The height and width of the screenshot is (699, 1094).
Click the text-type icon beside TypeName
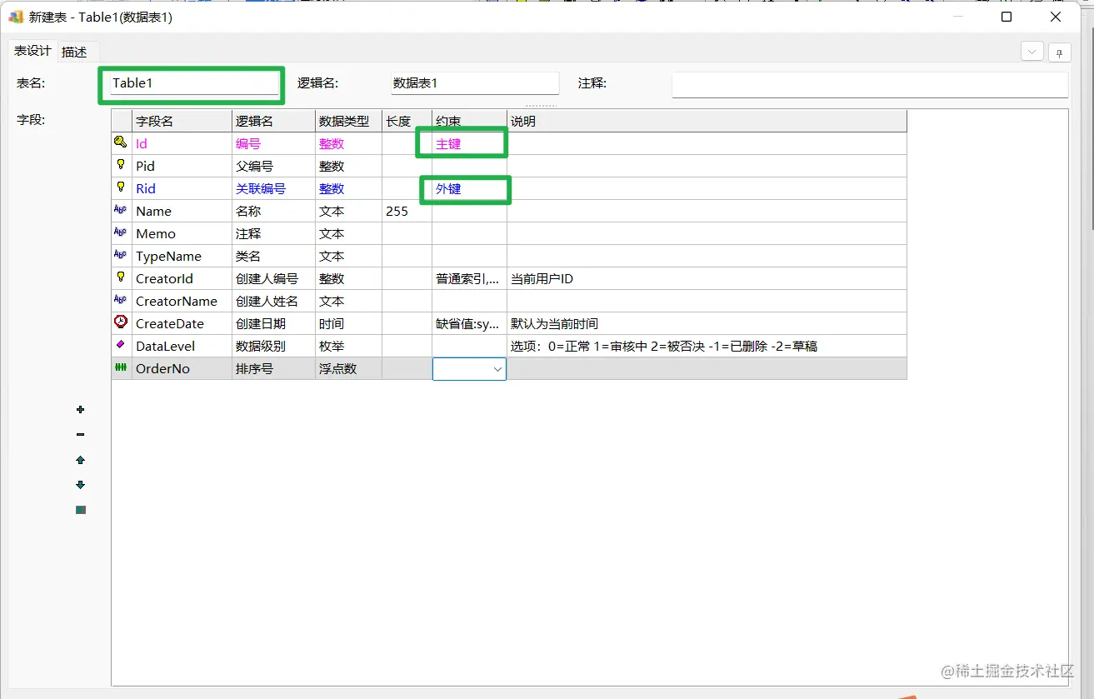coord(121,256)
